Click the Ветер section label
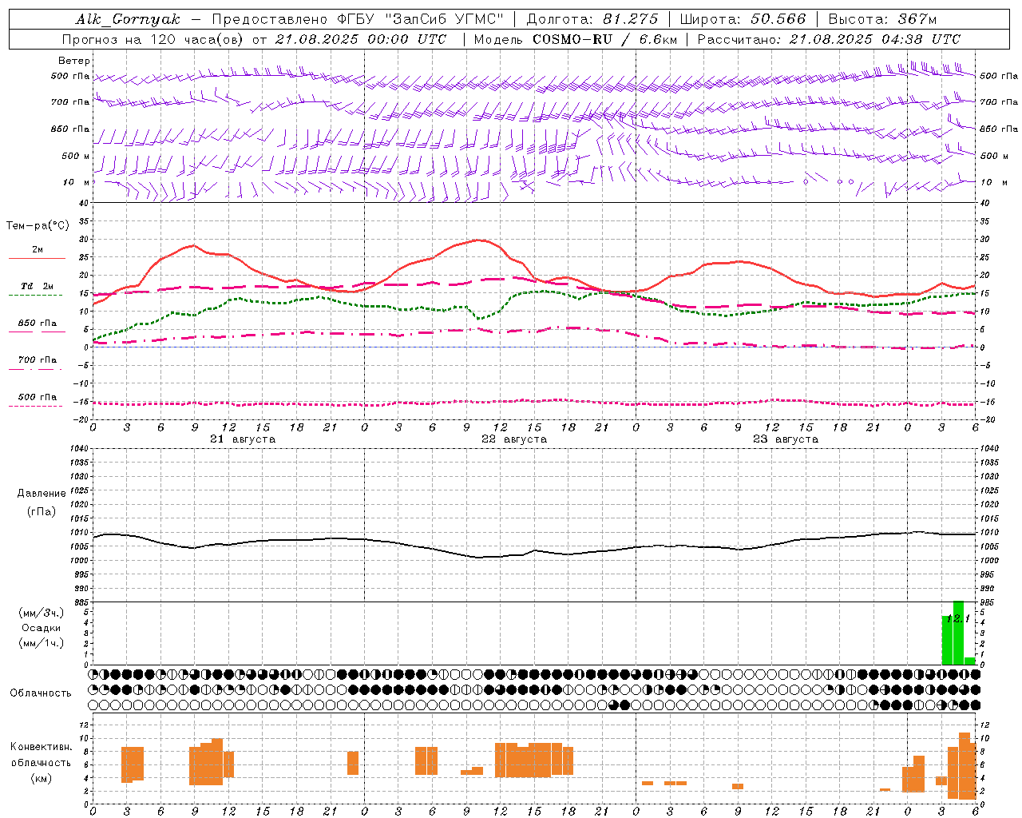The image size is (1022, 818). [x=74, y=61]
